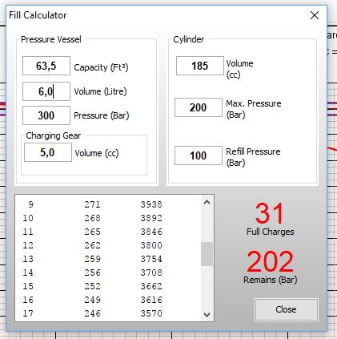This screenshot has height=339, width=337.
Task: Click value 3754 in results list
Action: tap(151, 259)
